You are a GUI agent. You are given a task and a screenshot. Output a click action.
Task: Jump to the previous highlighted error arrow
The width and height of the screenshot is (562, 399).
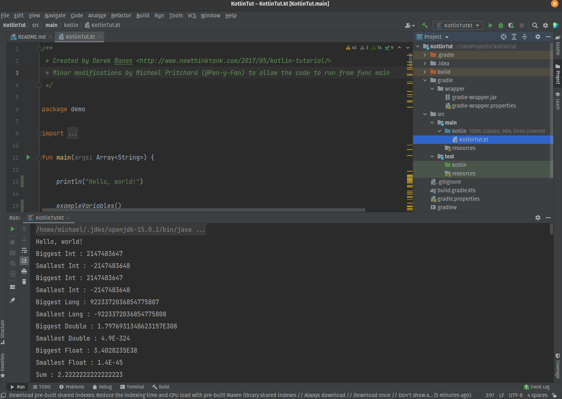click(399, 48)
